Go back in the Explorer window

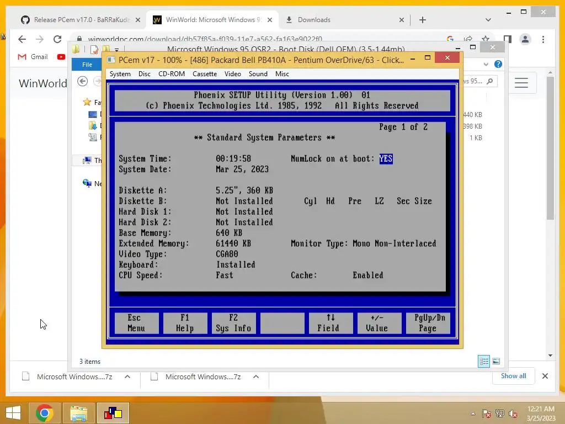click(83, 82)
